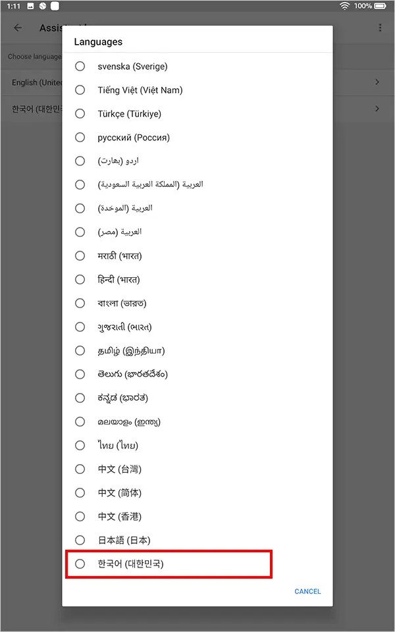Tap the Wi-Fi status icon
395x632 pixels.
pos(344,6)
